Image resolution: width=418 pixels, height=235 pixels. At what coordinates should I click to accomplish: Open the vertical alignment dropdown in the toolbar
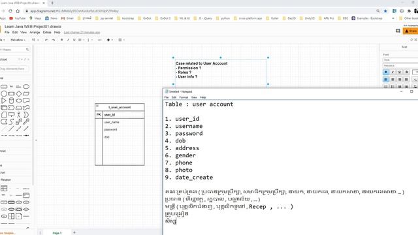coord(90,40)
